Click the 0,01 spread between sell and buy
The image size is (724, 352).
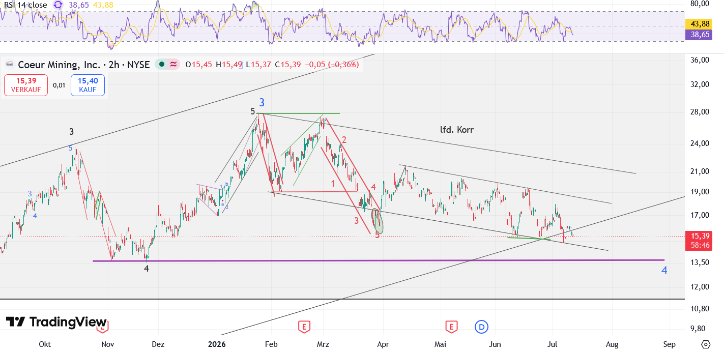click(59, 85)
